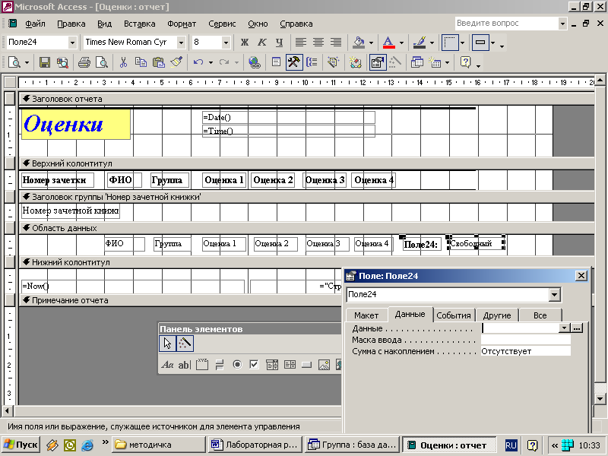Switch to the События tab
Screen dimensions: 608x456
454,315
